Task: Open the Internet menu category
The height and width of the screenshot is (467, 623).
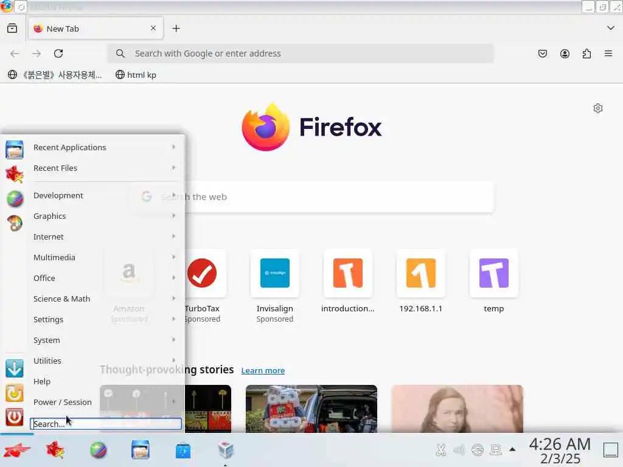Action: [105, 237]
